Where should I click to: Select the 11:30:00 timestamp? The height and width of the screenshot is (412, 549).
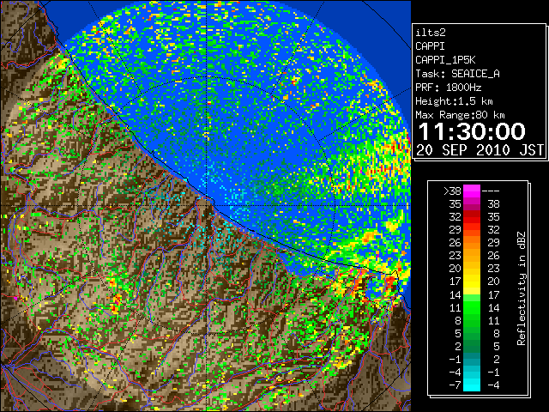(x=472, y=131)
